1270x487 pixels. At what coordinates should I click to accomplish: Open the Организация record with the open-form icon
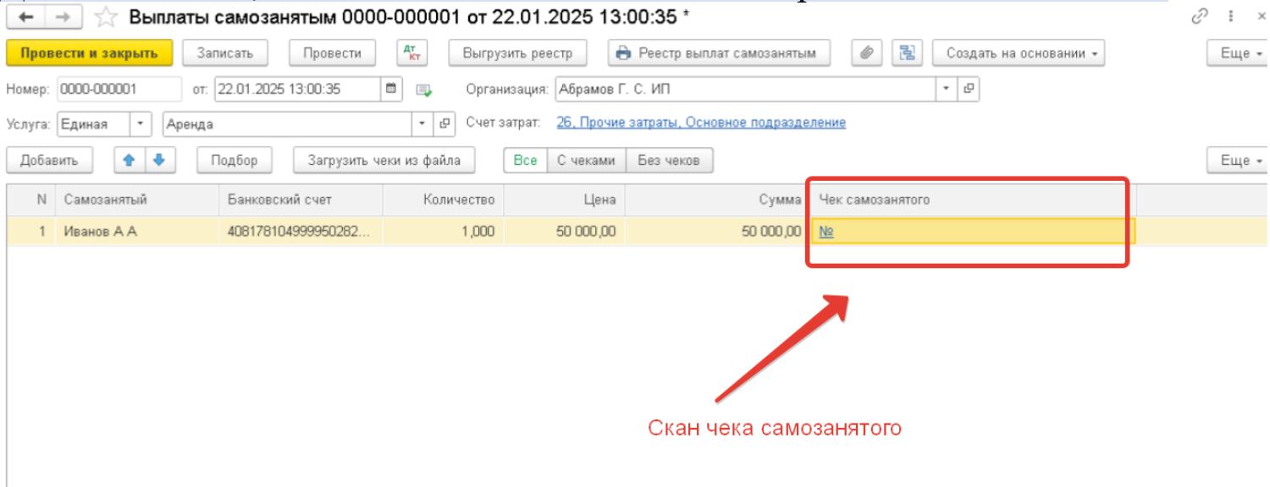(x=969, y=89)
